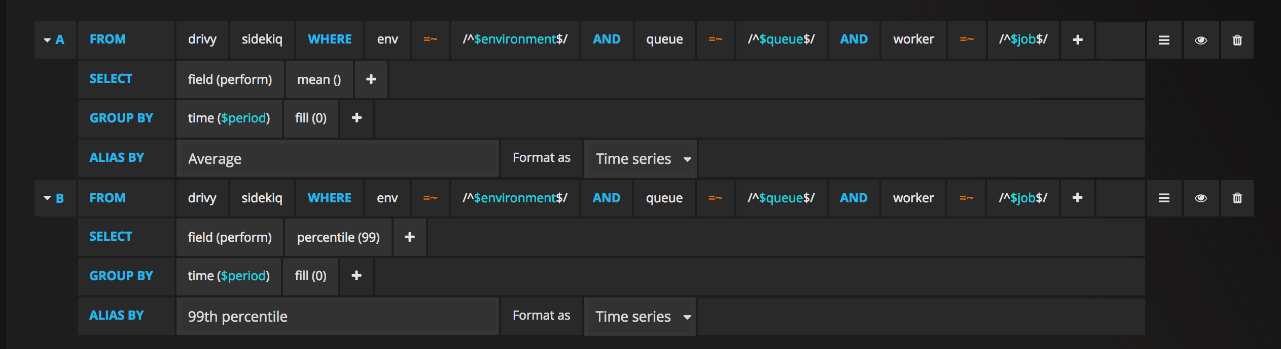Image resolution: width=1281 pixels, height=349 pixels.
Task: Add SELECT function plus in query A
Action: coord(371,79)
